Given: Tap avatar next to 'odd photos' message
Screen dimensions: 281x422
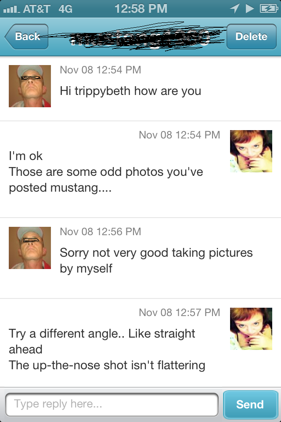Looking at the screenshot, I should [x=251, y=151].
